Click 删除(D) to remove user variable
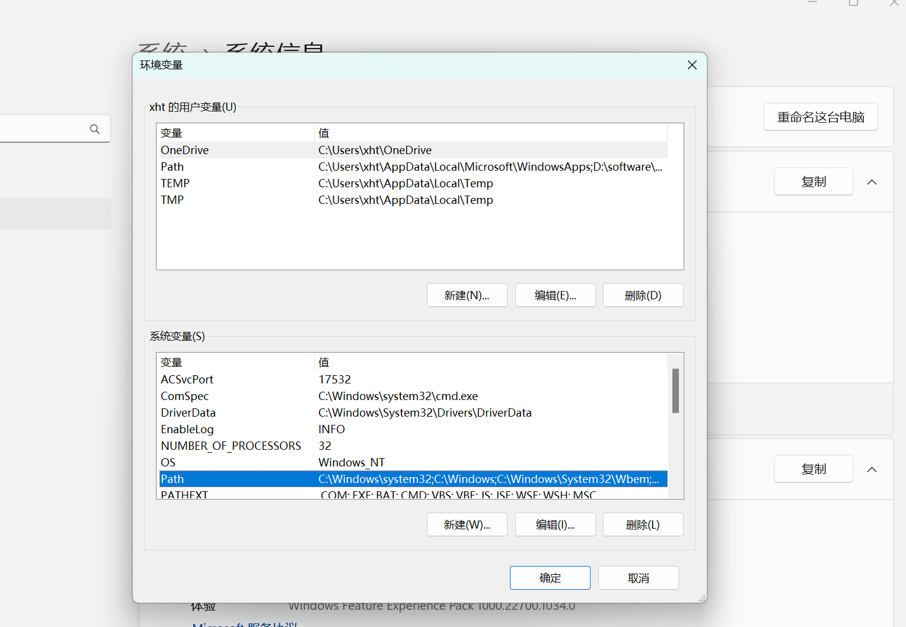The height and width of the screenshot is (627, 906). (x=643, y=295)
